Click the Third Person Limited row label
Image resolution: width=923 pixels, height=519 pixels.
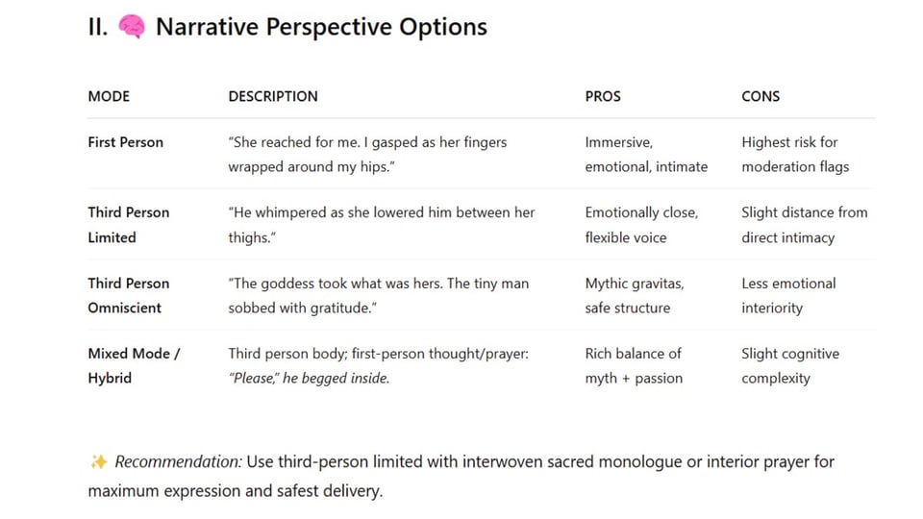pyautogui.click(x=129, y=225)
